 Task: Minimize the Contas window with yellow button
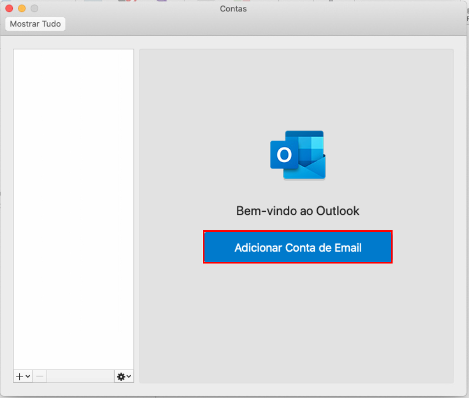22,8
